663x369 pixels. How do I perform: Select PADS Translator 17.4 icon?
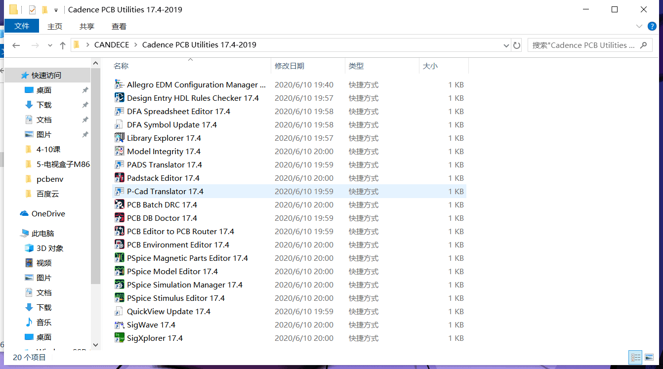(119, 164)
